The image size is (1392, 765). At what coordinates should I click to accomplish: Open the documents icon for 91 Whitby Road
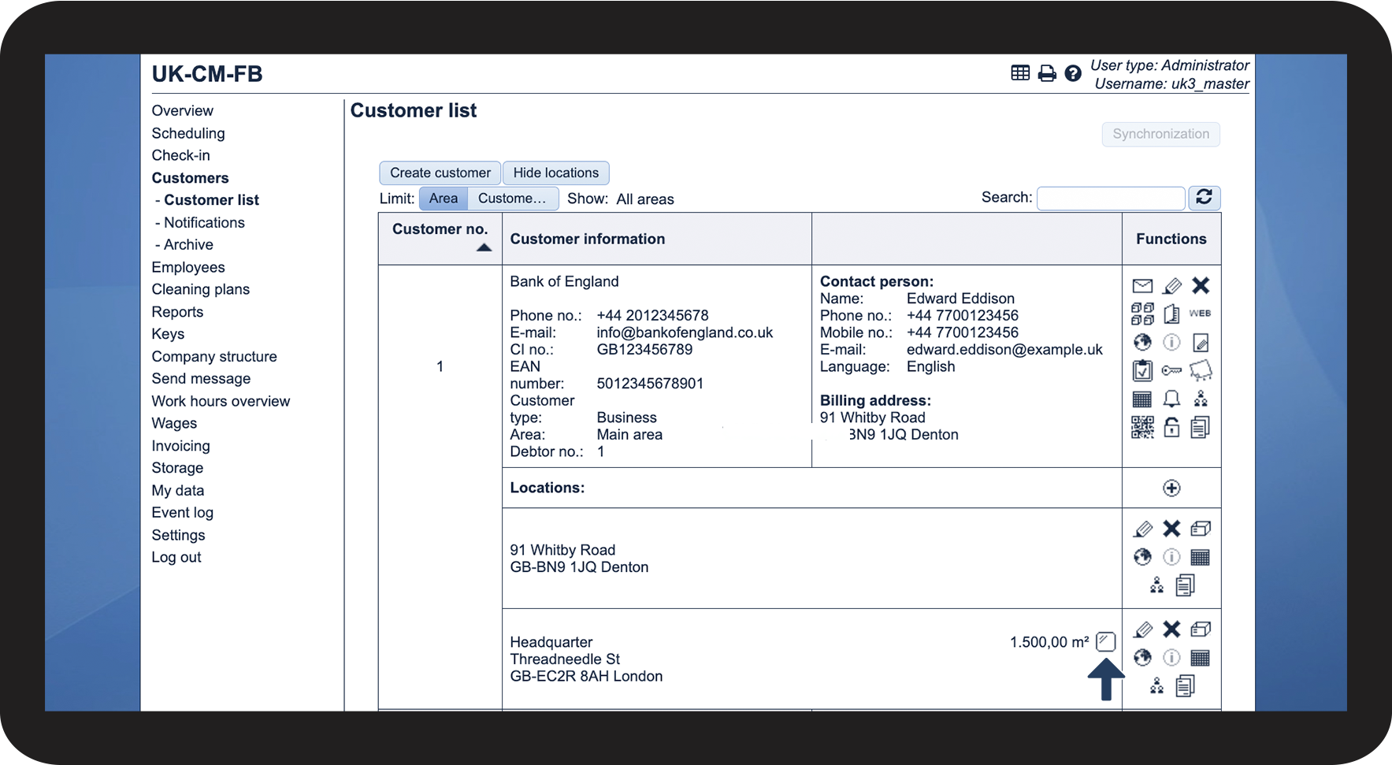pyautogui.click(x=1186, y=585)
